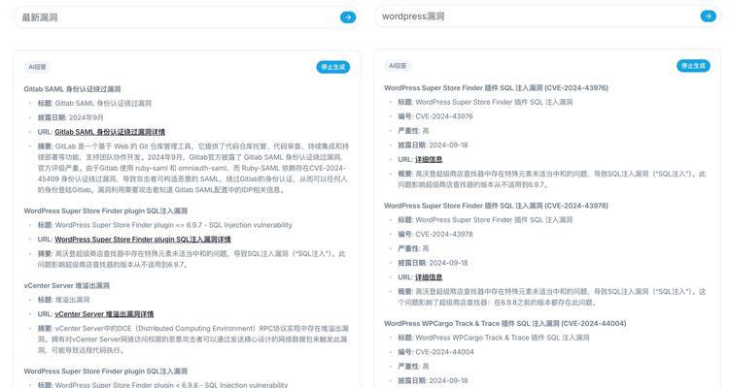
Task: Click the title line with <= 6.9.7 - SQL Injection vulnerability
Action: click(164, 225)
